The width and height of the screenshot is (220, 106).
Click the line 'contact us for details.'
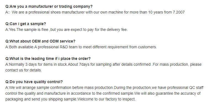coord(23,70)
